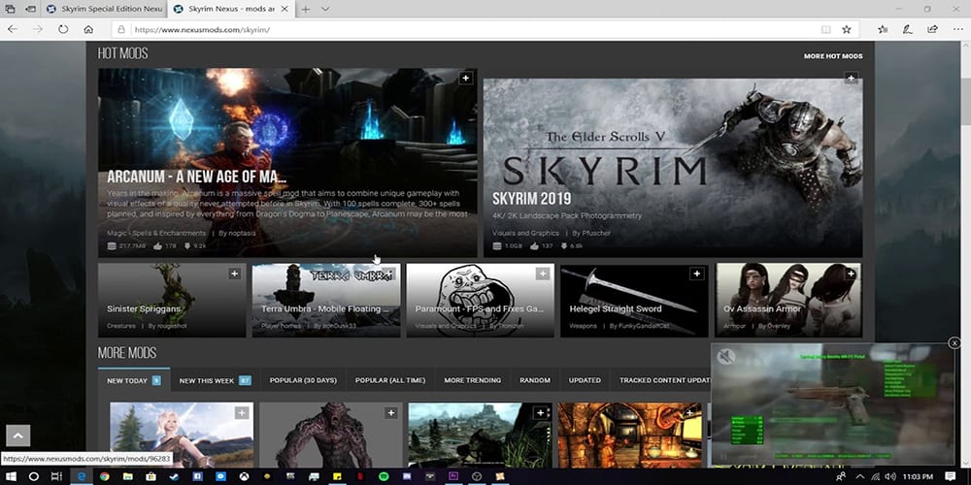This screenshot has width=971, height=485.
Task: Open Reading view book icon in address bar
Action: pos(825,29)
